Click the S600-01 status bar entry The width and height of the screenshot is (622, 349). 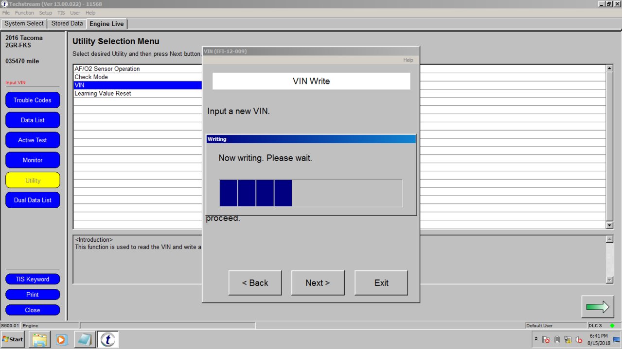point(10,325)
